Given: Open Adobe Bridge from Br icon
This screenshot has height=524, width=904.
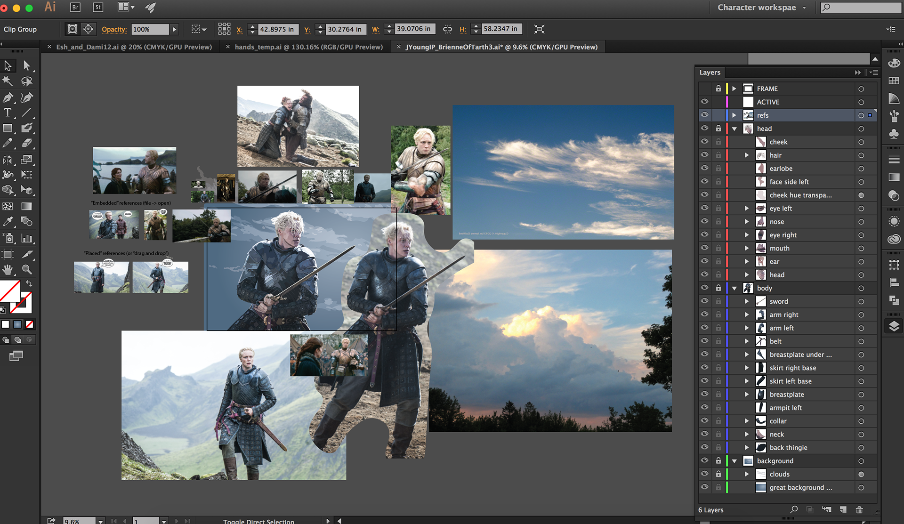Looking at the screenshot, I should click(75, 7).
